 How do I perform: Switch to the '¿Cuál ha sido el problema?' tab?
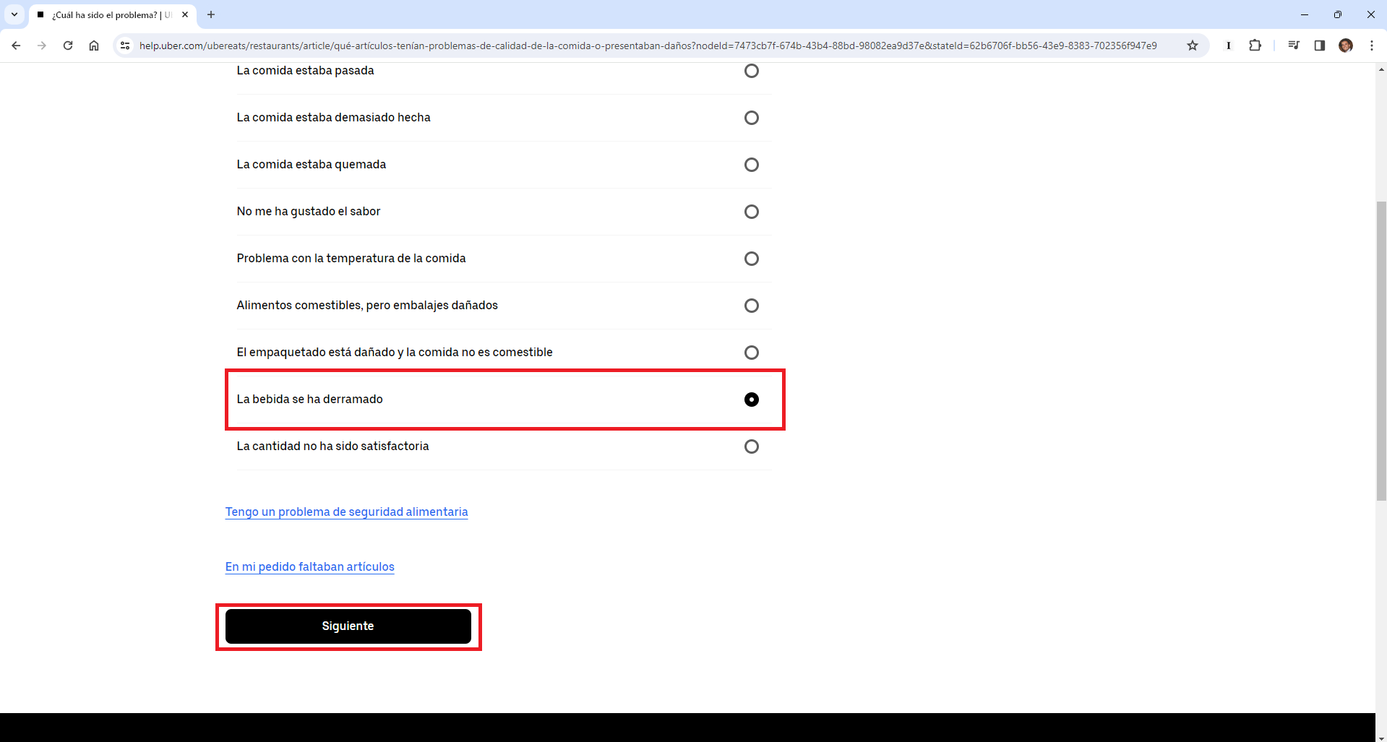pos(112,14)
